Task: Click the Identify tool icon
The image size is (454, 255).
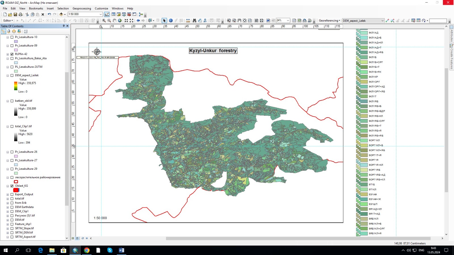Action: click(171, 21)
